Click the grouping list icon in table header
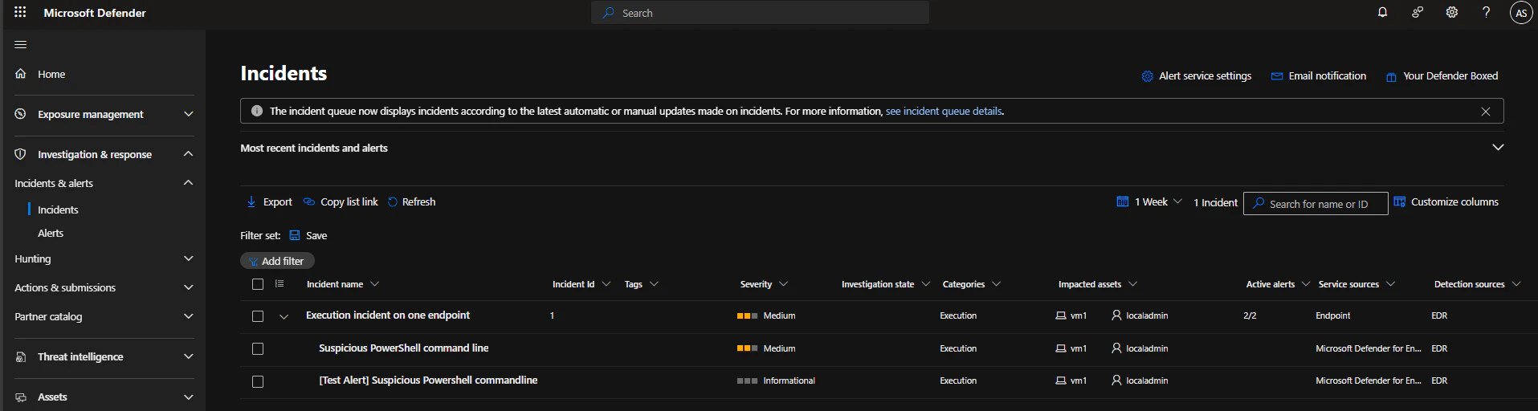Image resolution: width=1538 pixels, height=411 pixels. coord(279,283)
